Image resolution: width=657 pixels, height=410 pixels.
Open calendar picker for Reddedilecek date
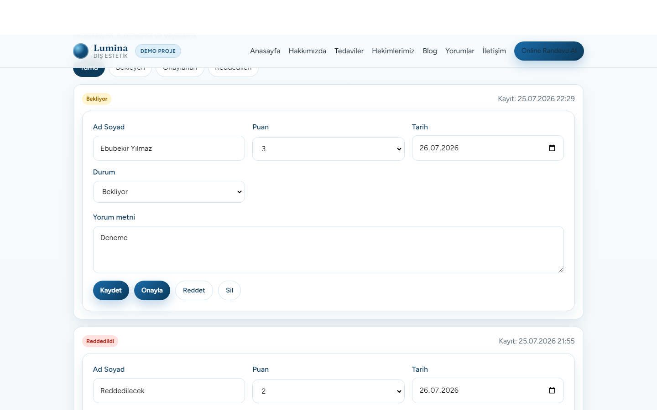click(x=552, y=390)
